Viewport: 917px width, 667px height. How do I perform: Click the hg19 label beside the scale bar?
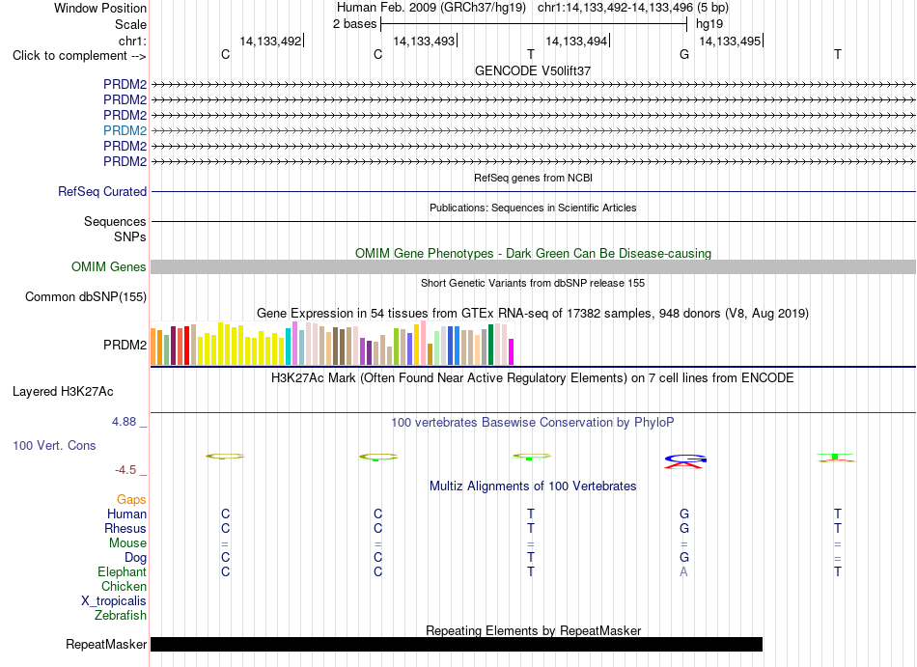709,24
